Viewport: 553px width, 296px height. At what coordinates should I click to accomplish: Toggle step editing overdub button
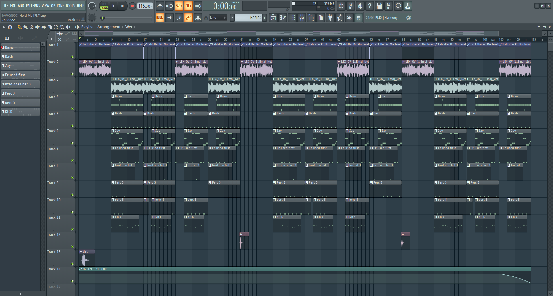(188, 6)
